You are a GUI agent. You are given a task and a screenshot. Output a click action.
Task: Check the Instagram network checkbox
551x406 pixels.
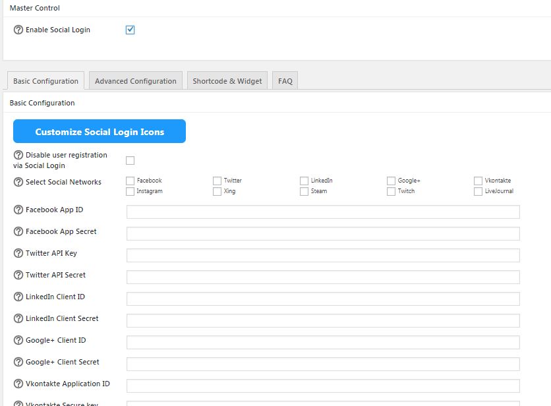pos(130,191)
